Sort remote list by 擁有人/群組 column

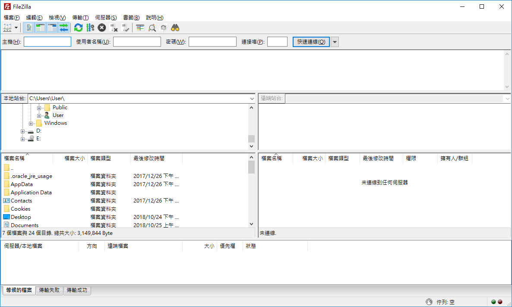coord(455,158)
